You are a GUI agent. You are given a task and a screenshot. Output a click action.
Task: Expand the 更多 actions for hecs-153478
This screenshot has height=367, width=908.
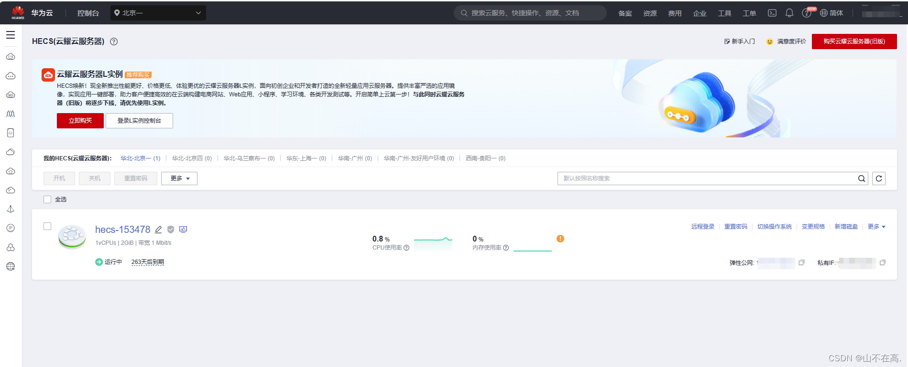pos(876,227)
